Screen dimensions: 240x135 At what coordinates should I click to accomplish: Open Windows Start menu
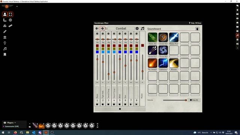click(x=3, y=132)
